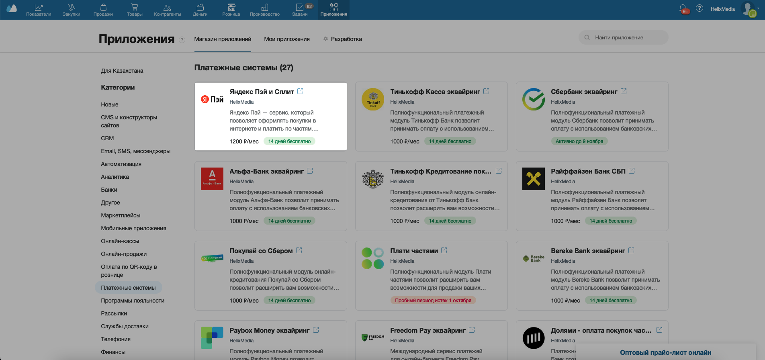Viewport: 765px width, 360px height.
Task: Select the Онлайн-кассы category
Action: [120, 241]
